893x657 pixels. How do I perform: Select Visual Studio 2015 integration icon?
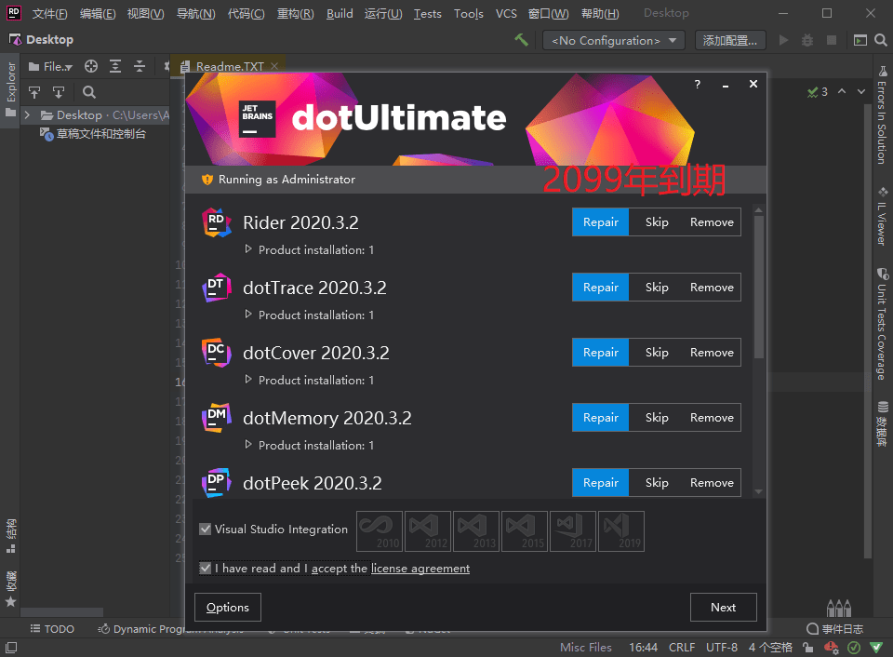pyautogui.click(x=525, y=531)
